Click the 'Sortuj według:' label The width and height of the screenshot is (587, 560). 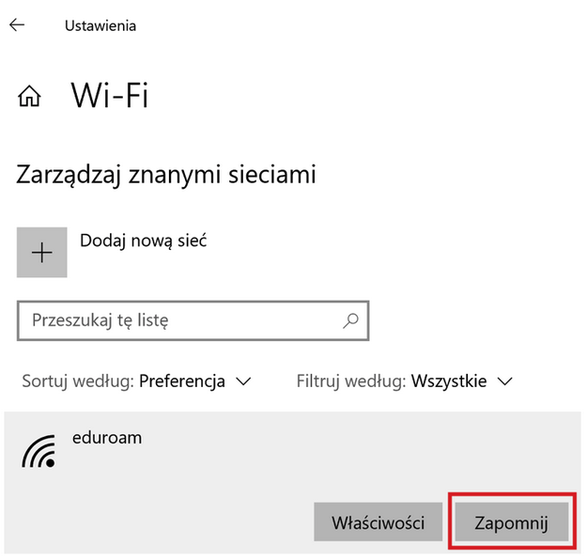[78, 381]
